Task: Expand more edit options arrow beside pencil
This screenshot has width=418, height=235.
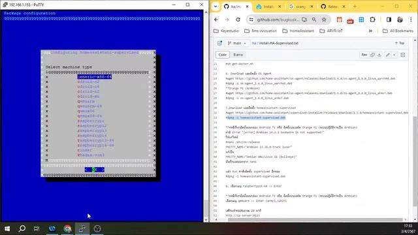Action: [x=394, y=55]
